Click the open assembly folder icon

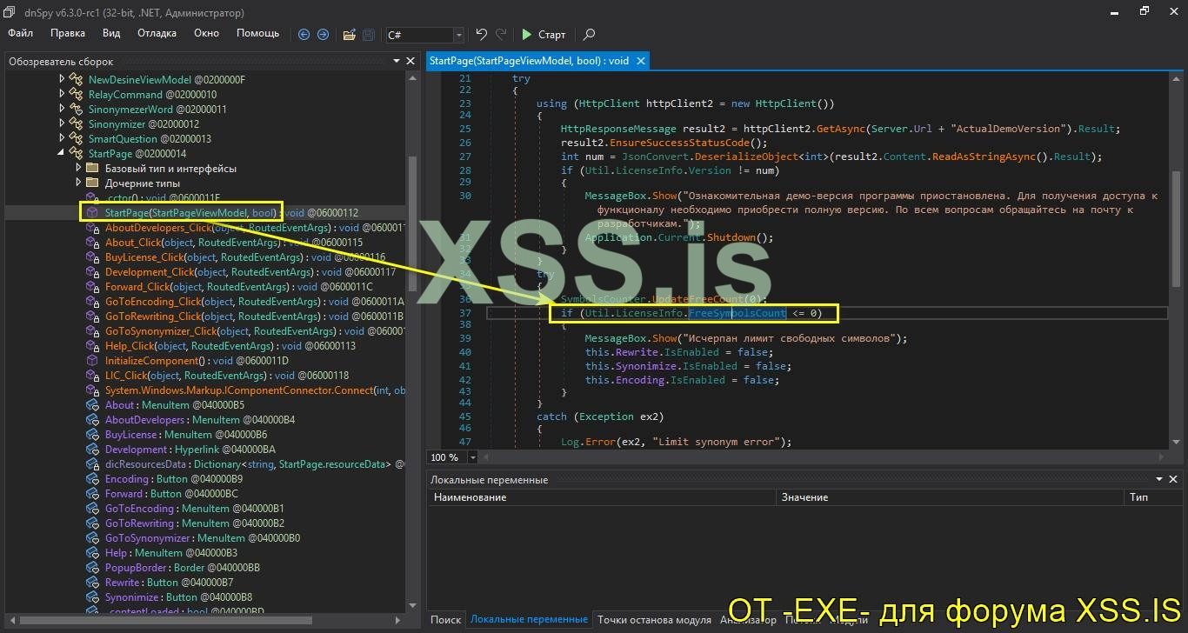349,35
